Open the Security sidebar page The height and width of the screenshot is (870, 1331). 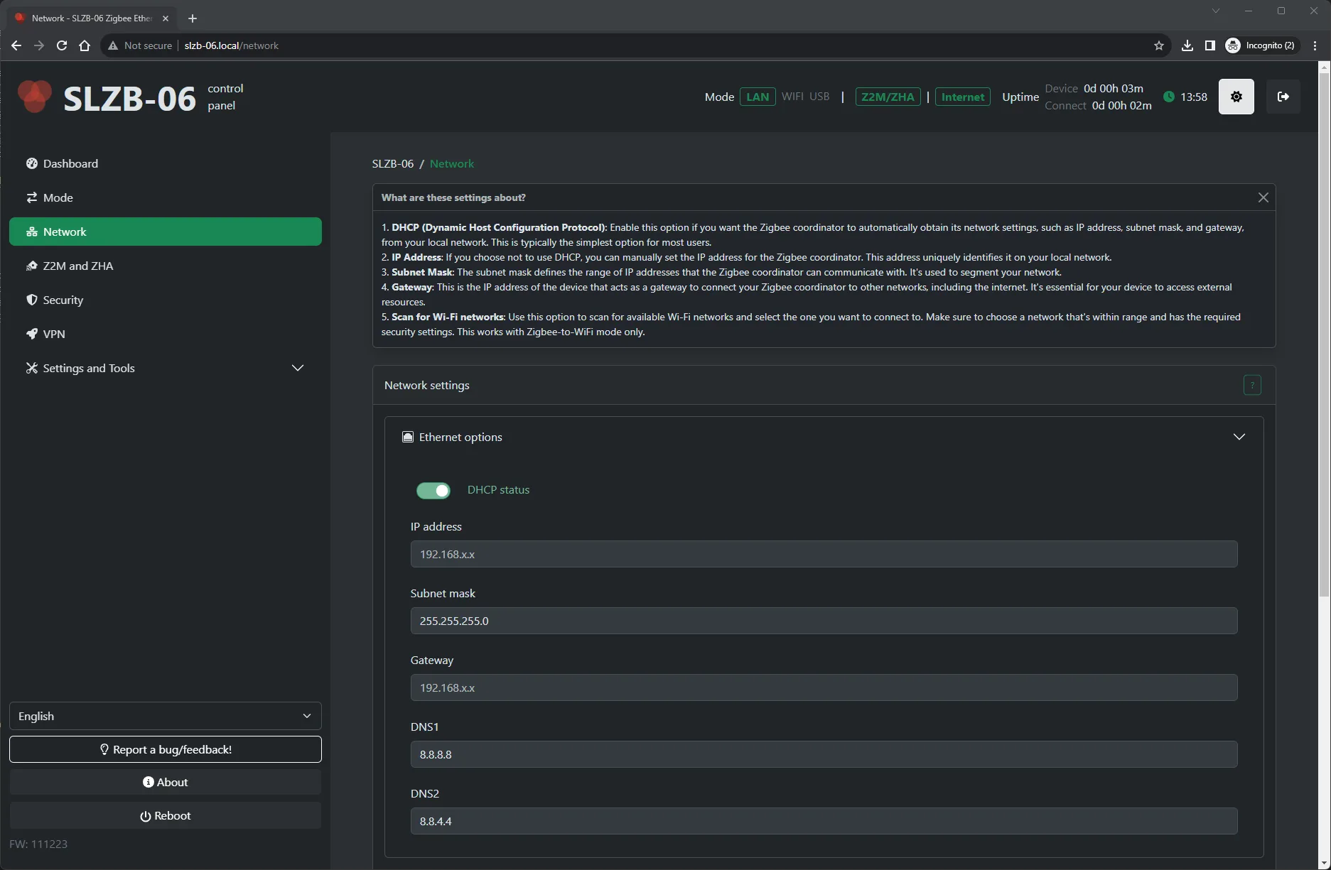[x=63, y=300]
